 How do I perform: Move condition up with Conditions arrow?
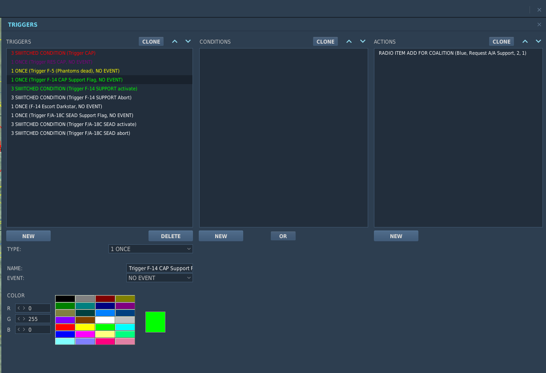click(x=349, y=41)
